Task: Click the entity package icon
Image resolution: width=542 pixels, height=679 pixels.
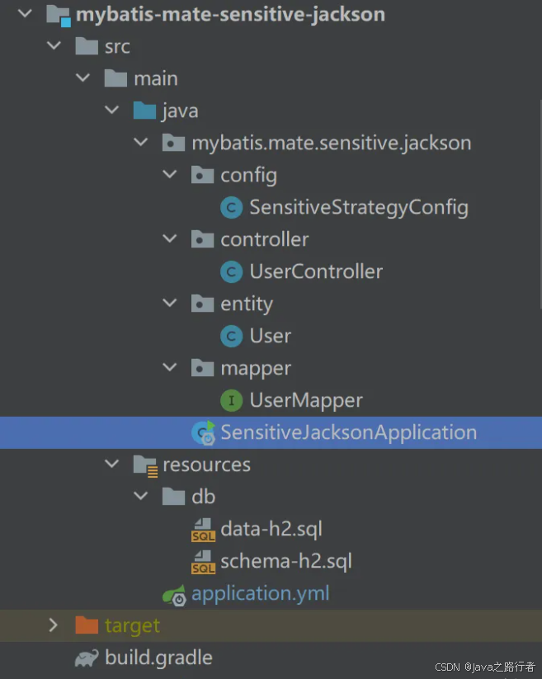Action: tap(203, 304)
